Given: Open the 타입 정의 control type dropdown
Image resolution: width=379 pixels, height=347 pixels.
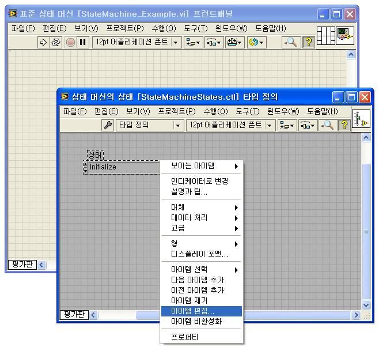Looking at the screenshot, I should pos(149,125).
